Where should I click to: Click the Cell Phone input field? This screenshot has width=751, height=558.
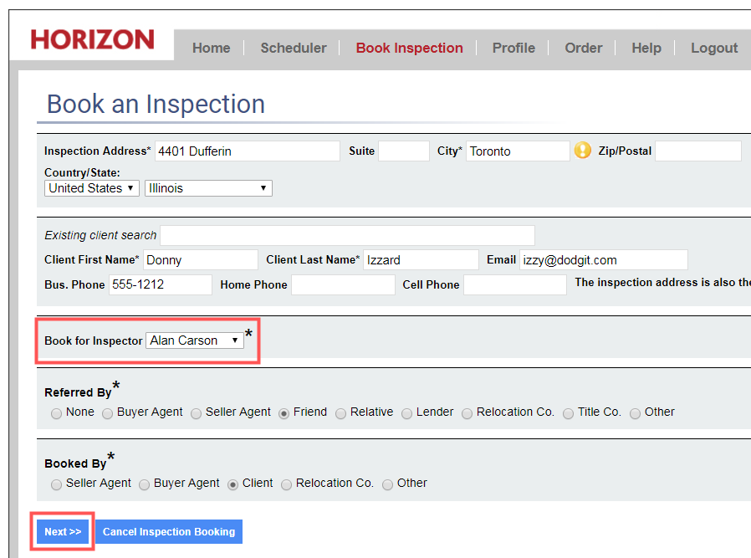(x=514, y=284)
